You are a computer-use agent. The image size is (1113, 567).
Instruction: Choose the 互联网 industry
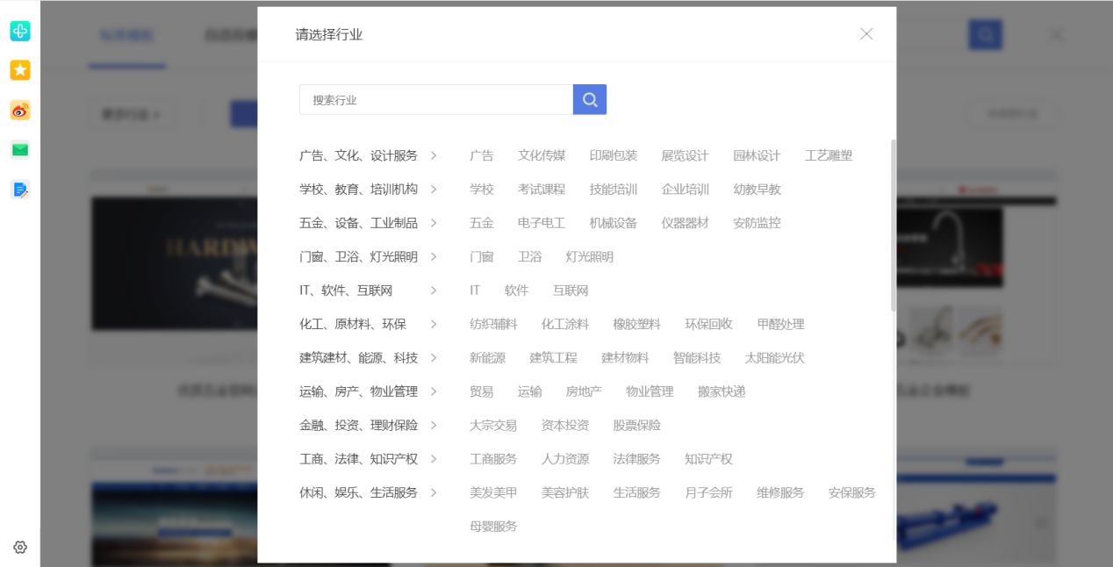pos(571,291)
